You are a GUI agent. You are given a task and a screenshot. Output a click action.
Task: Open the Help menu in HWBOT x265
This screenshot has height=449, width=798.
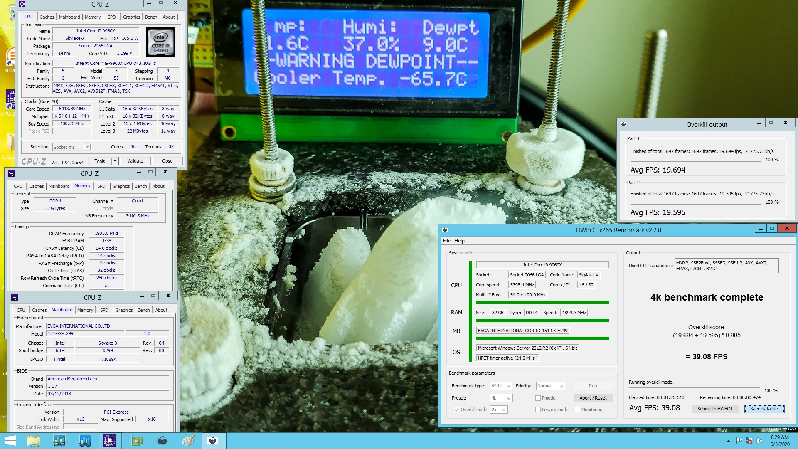click(459, 241)
